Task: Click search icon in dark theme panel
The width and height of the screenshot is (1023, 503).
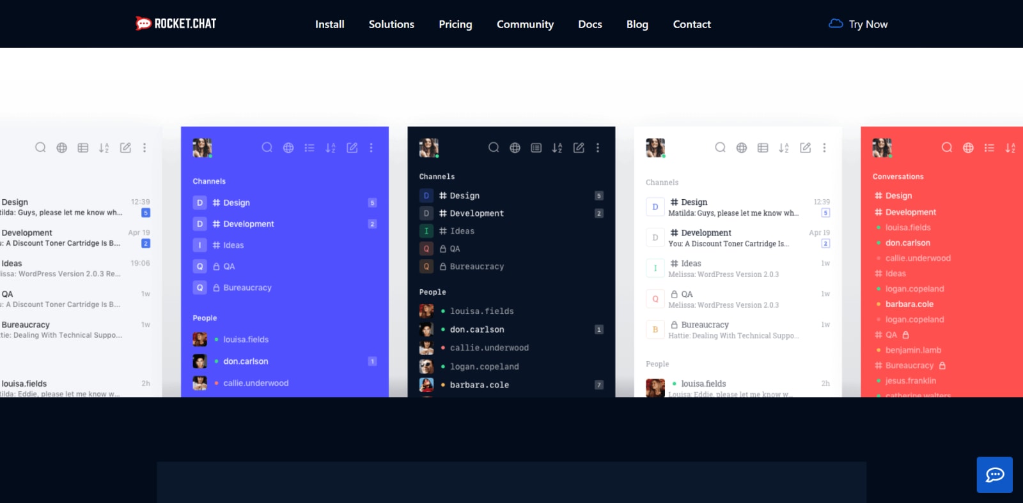Action: click(494, 147)
